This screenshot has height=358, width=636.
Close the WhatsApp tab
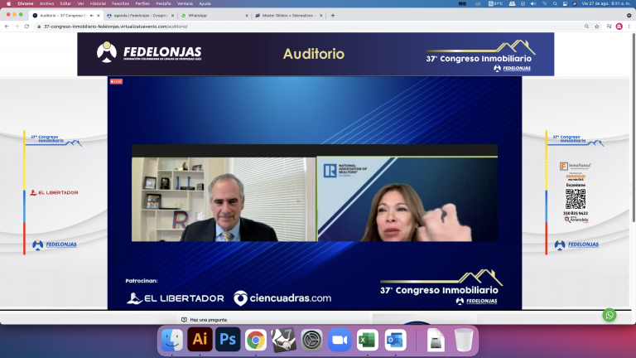pyautogui.click(x=247, y=16)
